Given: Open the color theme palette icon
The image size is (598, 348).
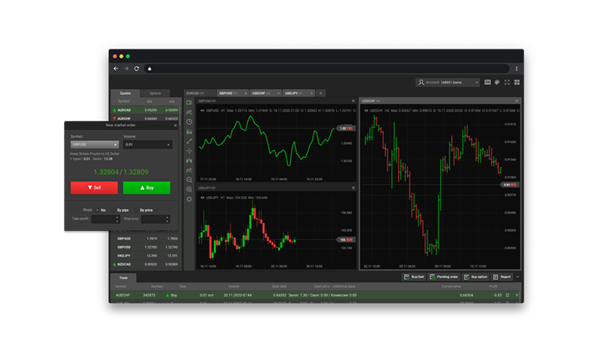Looking at the screenshot, I should [x=497, y=82].
